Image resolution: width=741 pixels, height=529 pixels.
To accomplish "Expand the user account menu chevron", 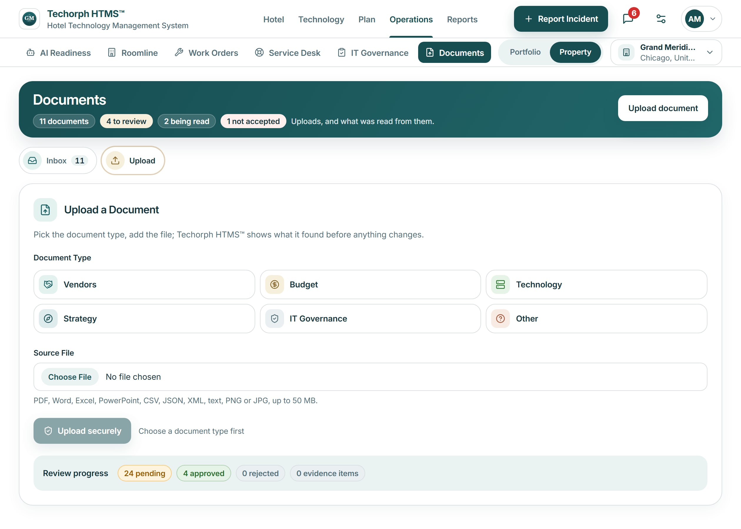I will click(x=713, y=19).
